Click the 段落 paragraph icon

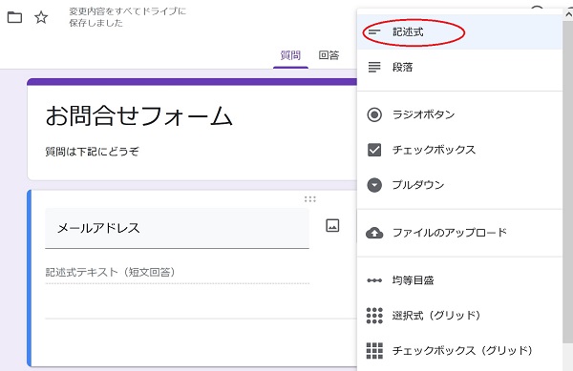pos(374,67)
